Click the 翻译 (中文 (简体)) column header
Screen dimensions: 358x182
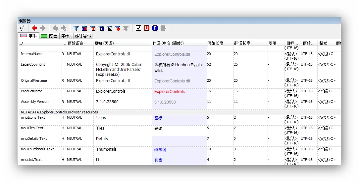point(168,43)
